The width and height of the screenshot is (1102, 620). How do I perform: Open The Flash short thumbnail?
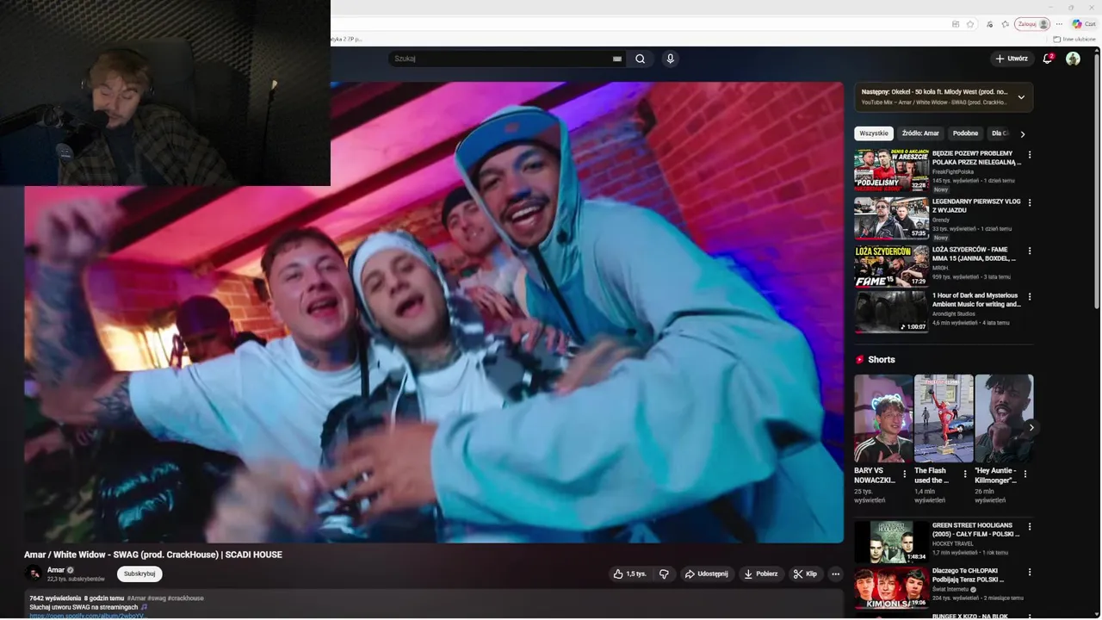click(944, 418)
